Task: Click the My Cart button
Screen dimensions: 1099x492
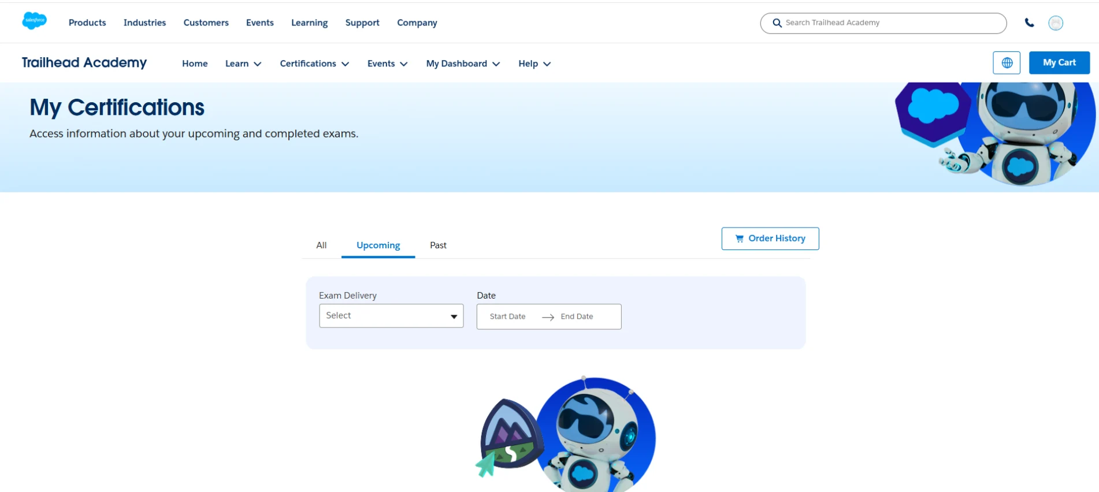Action: [x=1059, y=63]
